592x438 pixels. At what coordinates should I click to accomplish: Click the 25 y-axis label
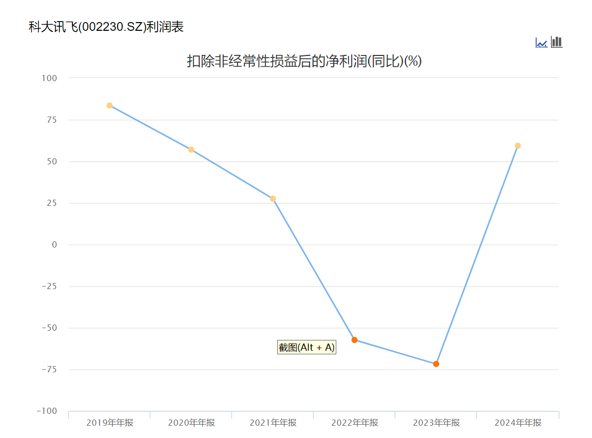[52, 203]
